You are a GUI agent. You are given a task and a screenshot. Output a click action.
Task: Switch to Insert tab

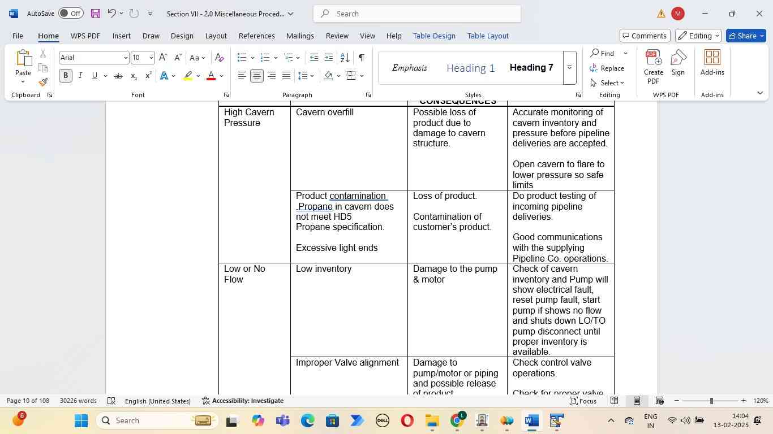121,36
